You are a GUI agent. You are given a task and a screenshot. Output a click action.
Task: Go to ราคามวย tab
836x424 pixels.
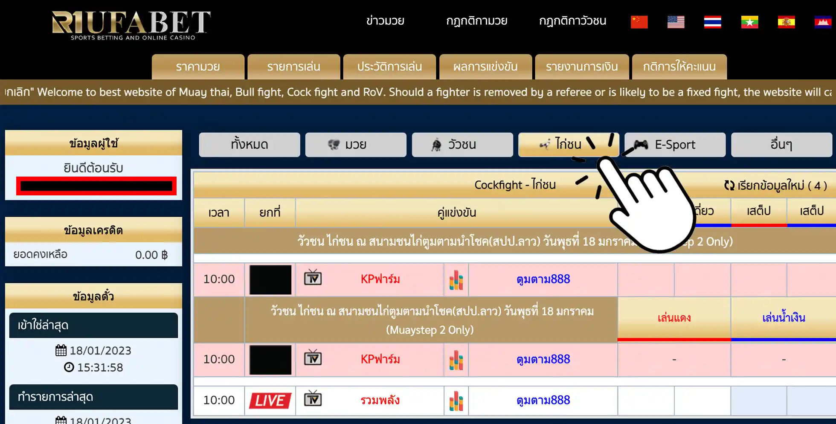[198, 67]
